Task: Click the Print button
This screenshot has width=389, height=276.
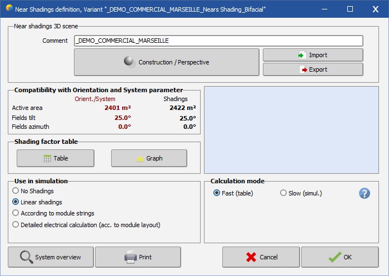Action: point(138,257)
